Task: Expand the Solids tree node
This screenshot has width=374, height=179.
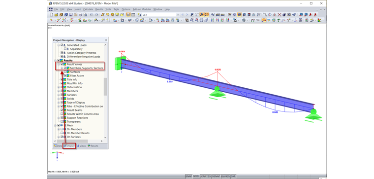Action: coord(59,99)
